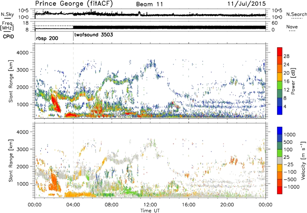Click the '08:00' time tick label
The image size is (307, 213).
coord(112,205)
